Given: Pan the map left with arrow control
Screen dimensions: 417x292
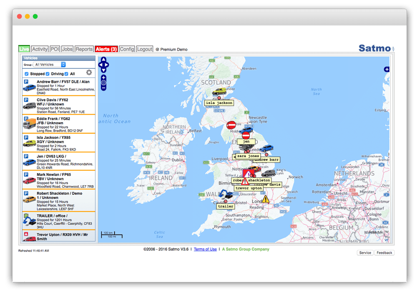Looking at the screenshot, I should (x=100, y=65).
